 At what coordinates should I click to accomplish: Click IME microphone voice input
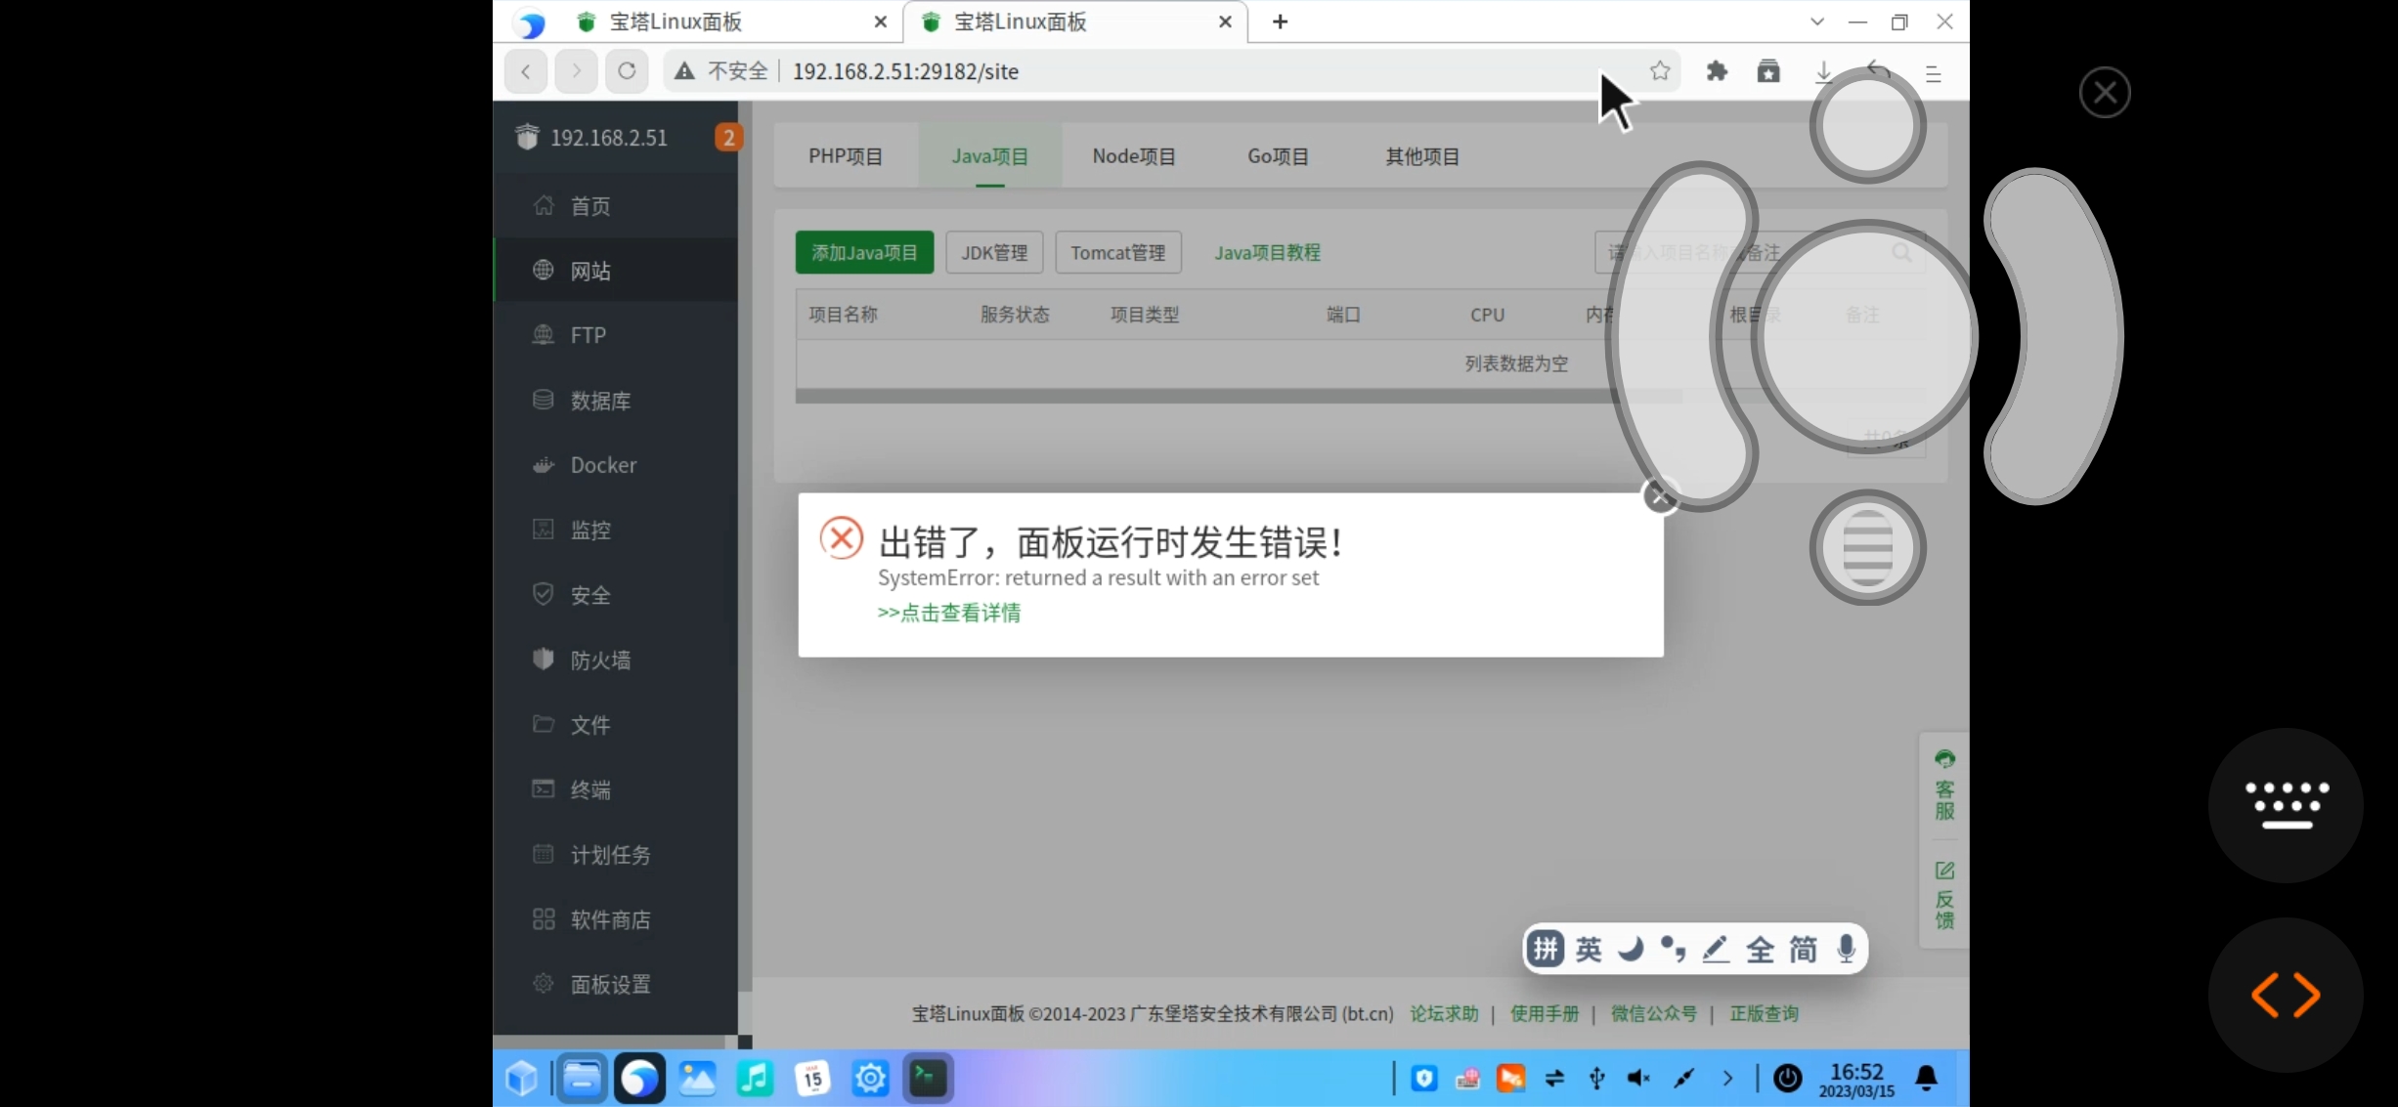click(1846, 949)
